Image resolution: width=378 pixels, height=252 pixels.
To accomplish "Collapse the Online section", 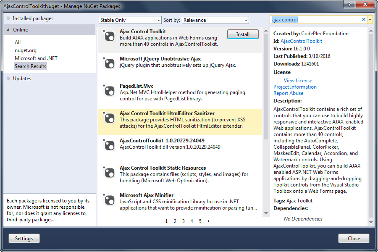I will pos(8,30).
